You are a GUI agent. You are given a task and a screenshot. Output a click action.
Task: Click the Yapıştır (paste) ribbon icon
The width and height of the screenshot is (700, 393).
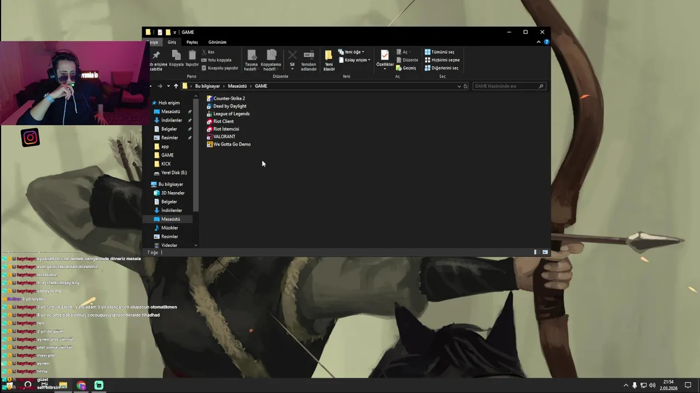point(192,58)
